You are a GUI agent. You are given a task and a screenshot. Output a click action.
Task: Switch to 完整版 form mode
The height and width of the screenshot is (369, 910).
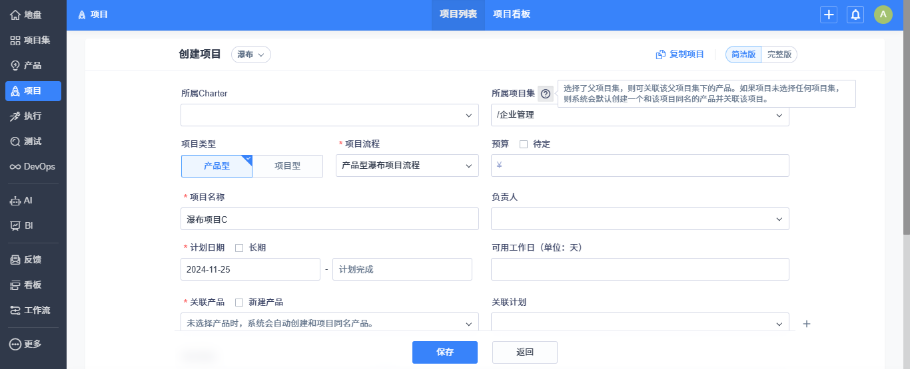779,55
